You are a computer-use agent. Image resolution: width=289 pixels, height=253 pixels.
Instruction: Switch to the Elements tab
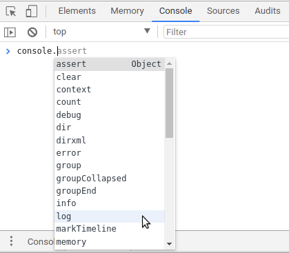point(77,11)
